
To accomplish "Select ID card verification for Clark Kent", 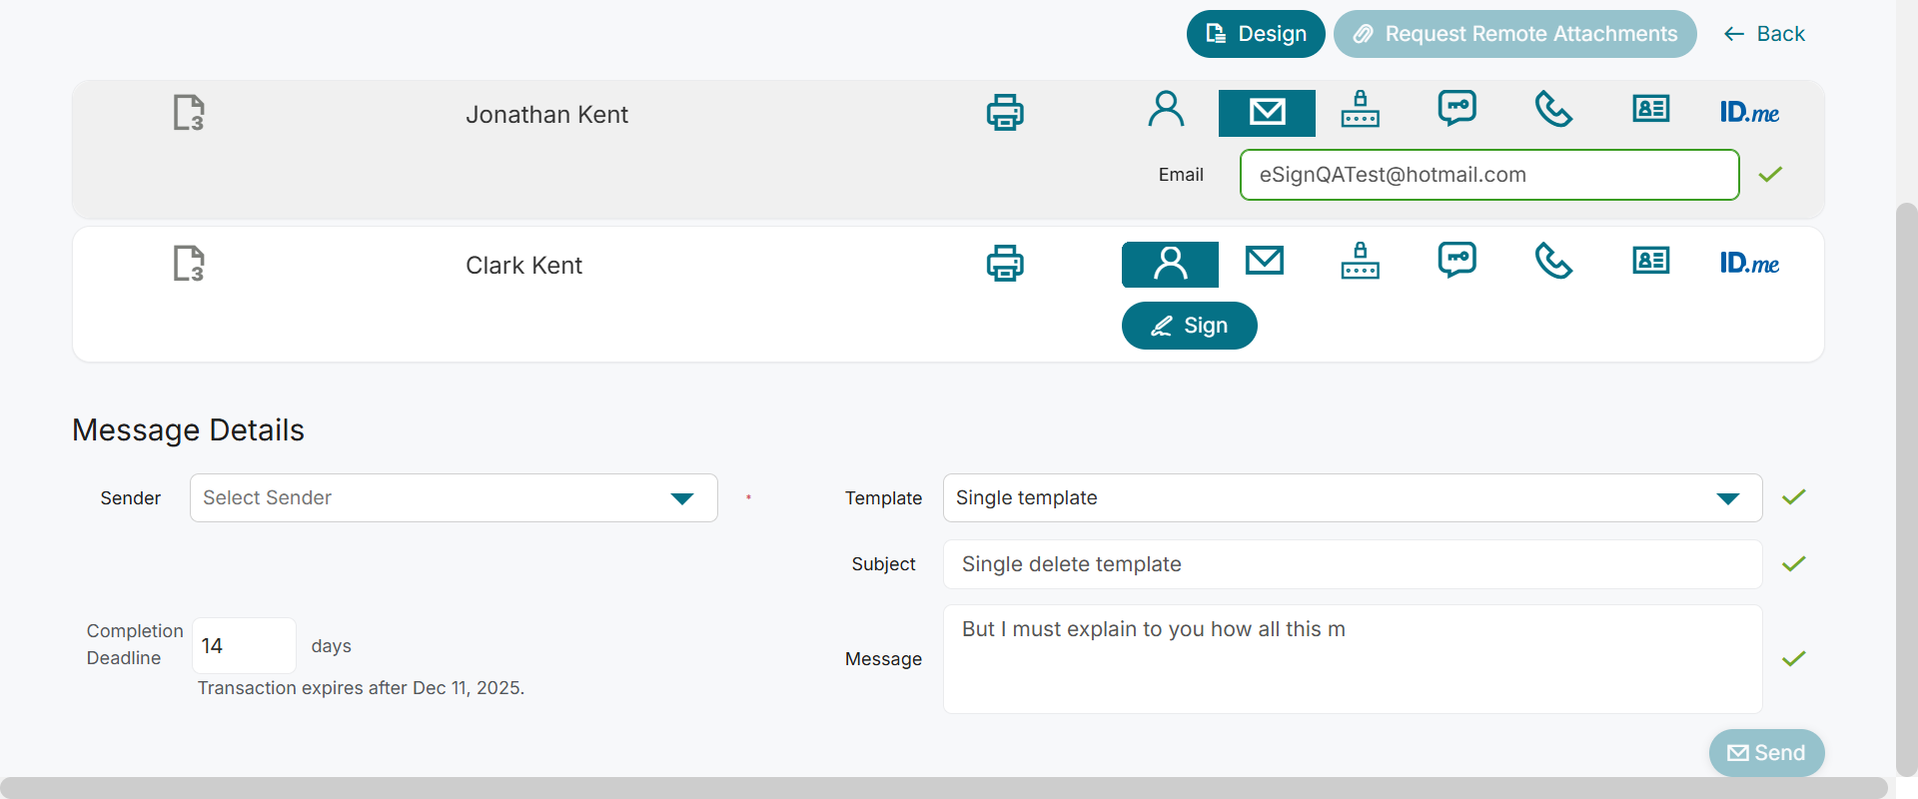I will point(1650,262).
